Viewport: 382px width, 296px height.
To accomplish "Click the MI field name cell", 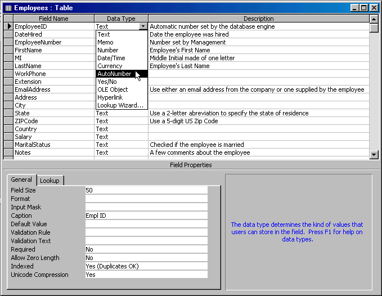I will coord(54,58).
